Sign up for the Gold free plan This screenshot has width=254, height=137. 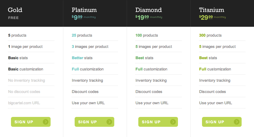tap(31, 122)
